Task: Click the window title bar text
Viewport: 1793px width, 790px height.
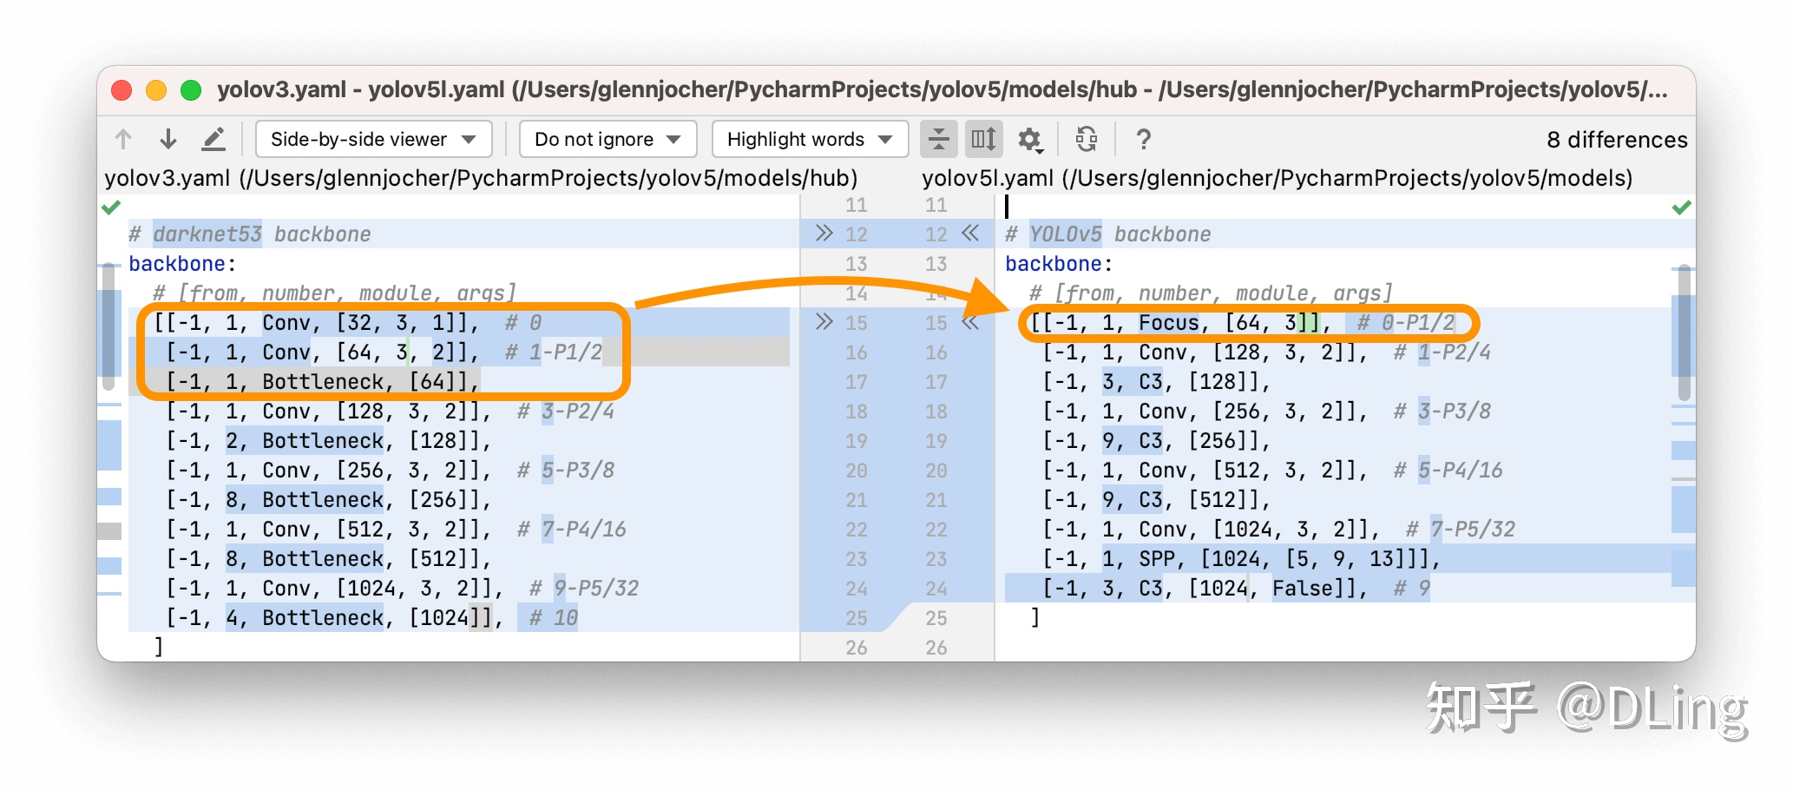Action: 942,89
